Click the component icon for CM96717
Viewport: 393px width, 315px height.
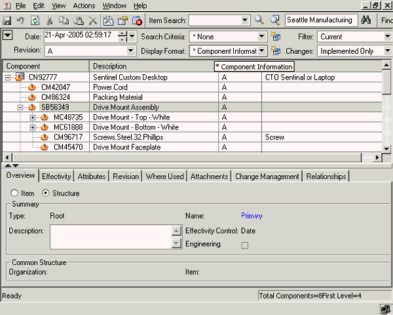(45, 137)
